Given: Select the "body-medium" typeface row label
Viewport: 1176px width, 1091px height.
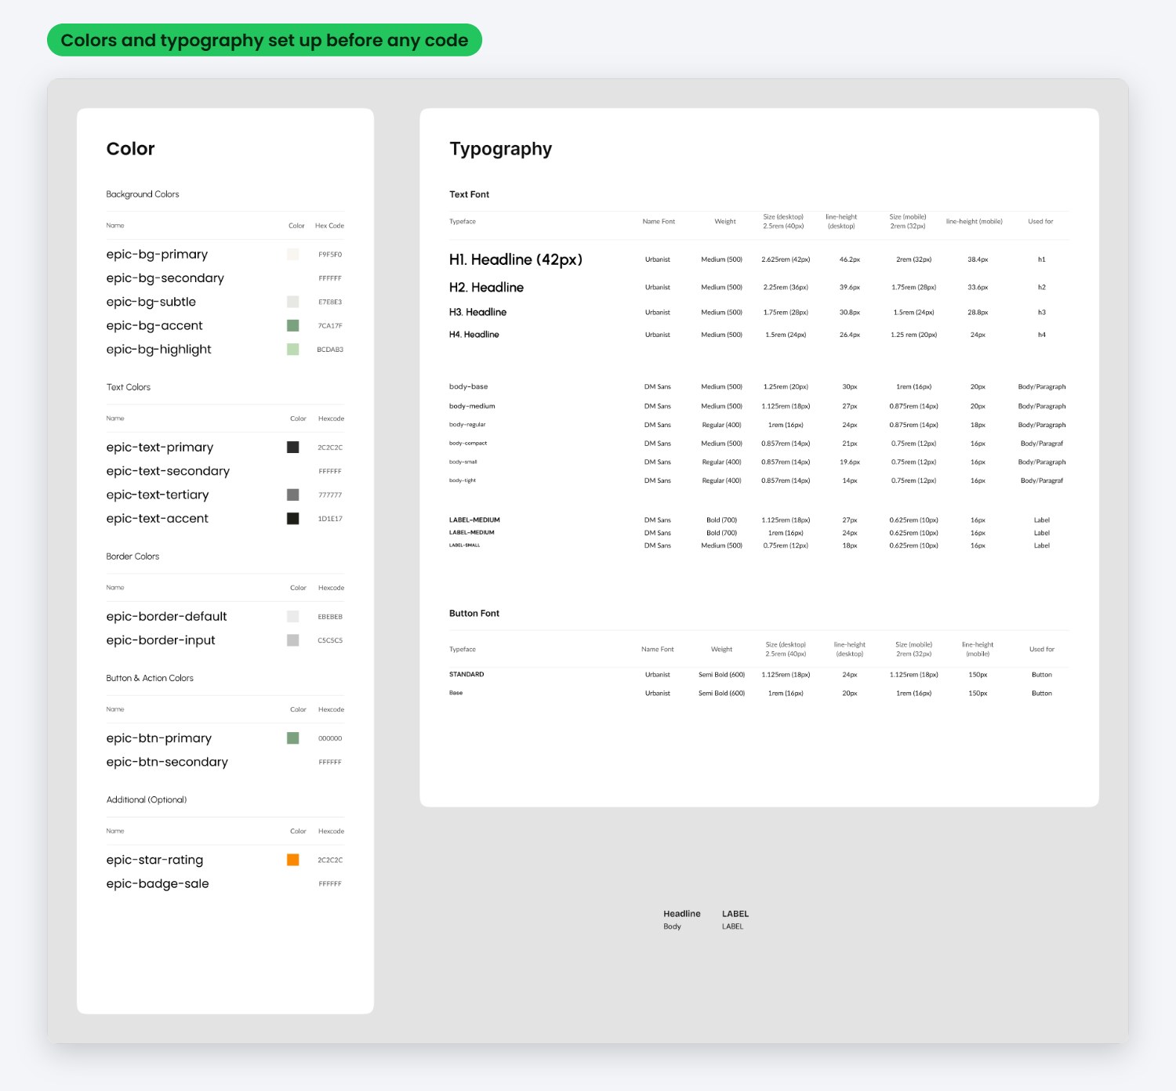Looking at the screenshot, I should (x=472, y=406).
